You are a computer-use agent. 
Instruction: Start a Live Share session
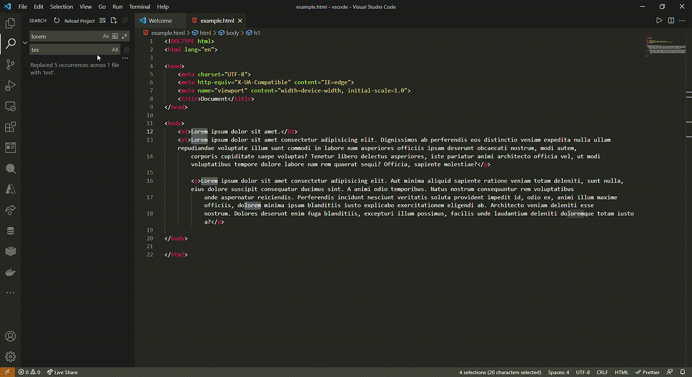[x=62, y=372]
